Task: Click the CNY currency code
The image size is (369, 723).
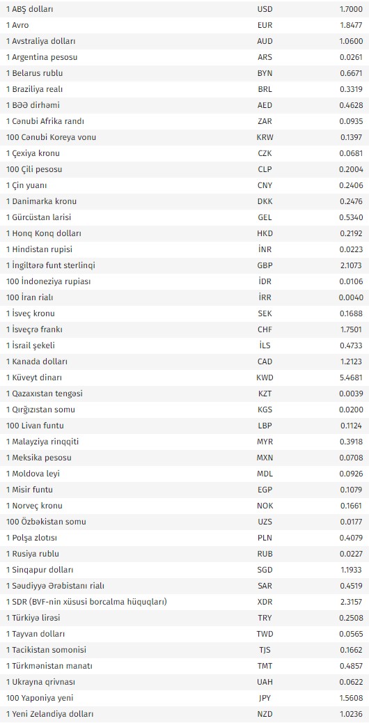Action: (265, 185)
